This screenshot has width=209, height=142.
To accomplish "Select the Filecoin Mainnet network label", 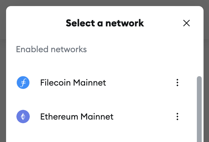I will click(x=73, y=83).
